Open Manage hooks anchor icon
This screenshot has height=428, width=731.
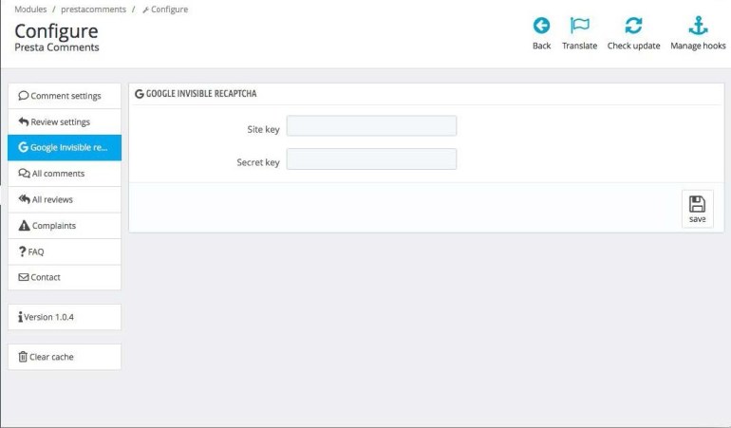pyautogui.click(x=698, y=26)
